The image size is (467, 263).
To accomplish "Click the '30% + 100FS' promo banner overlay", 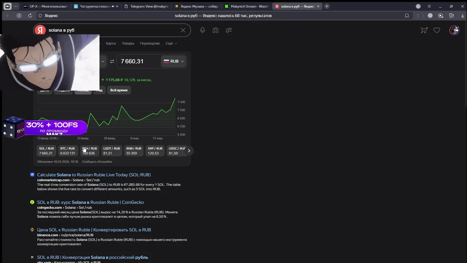I will (46, 128).
